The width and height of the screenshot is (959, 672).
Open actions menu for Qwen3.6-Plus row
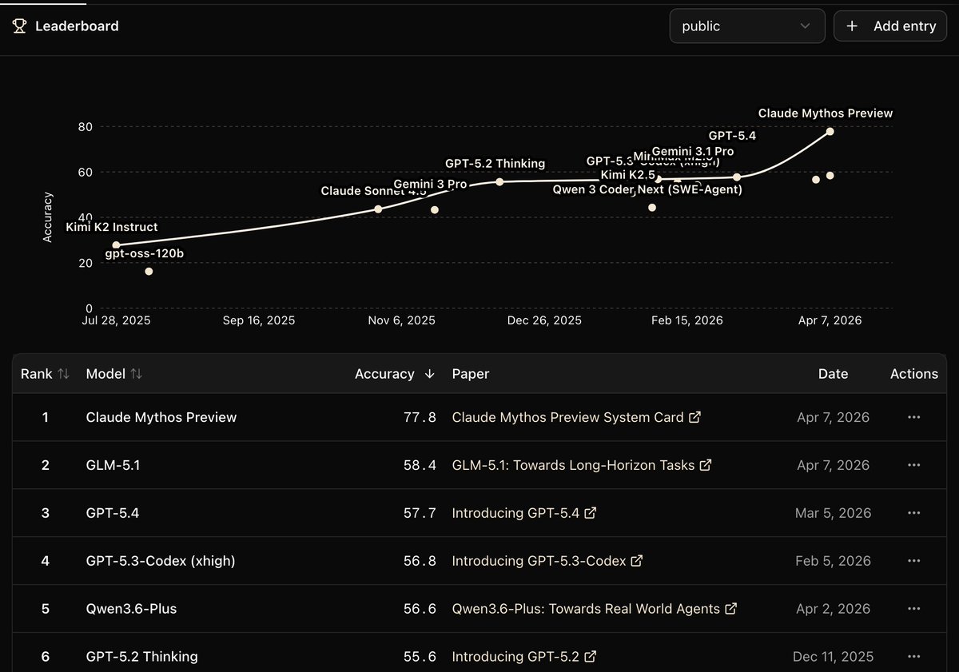pos(914,609)
